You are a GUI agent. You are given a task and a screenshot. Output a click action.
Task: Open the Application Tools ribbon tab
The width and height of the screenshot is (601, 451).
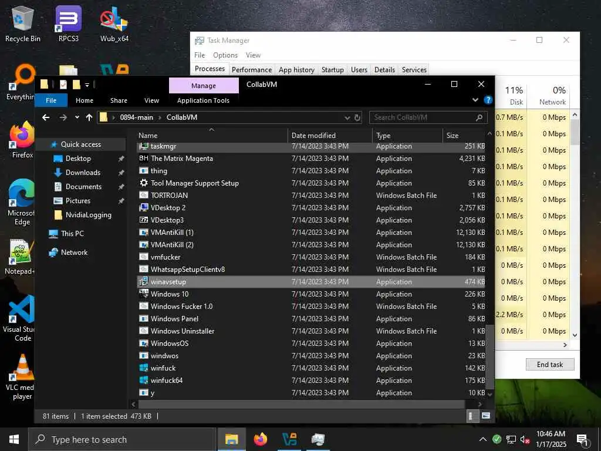coord(203,100)
